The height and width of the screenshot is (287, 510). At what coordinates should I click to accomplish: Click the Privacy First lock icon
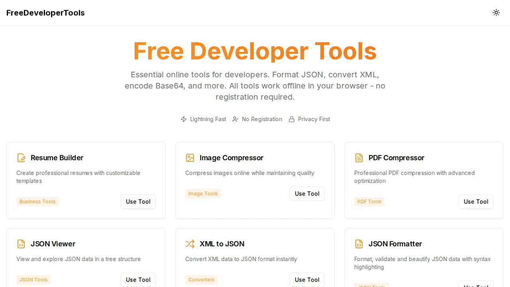click(x=292, y=119)
